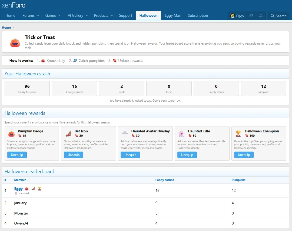
Task: Select Owen34 in the leaderboard
Action: click(x=21, y=223)
